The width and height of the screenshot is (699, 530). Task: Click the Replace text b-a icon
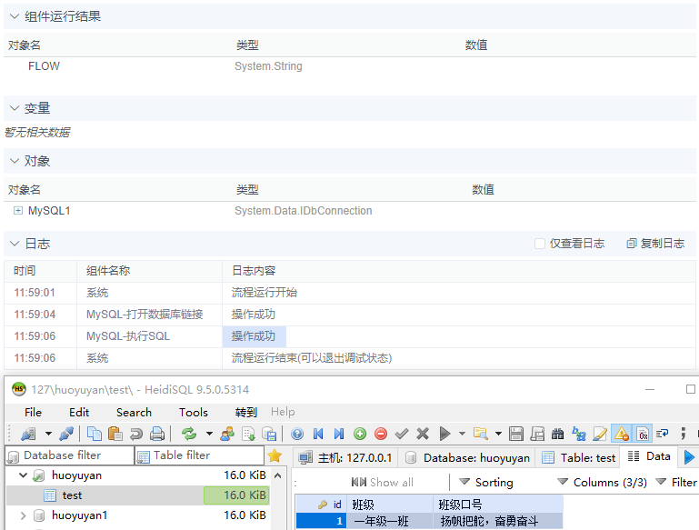click(579, 434)
